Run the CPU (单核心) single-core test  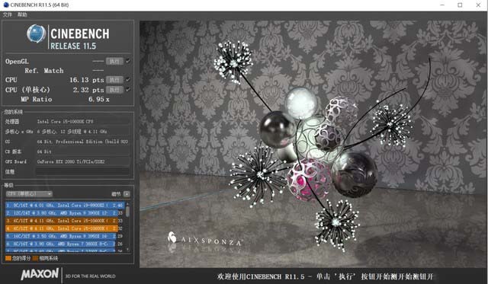coord(114,90)
